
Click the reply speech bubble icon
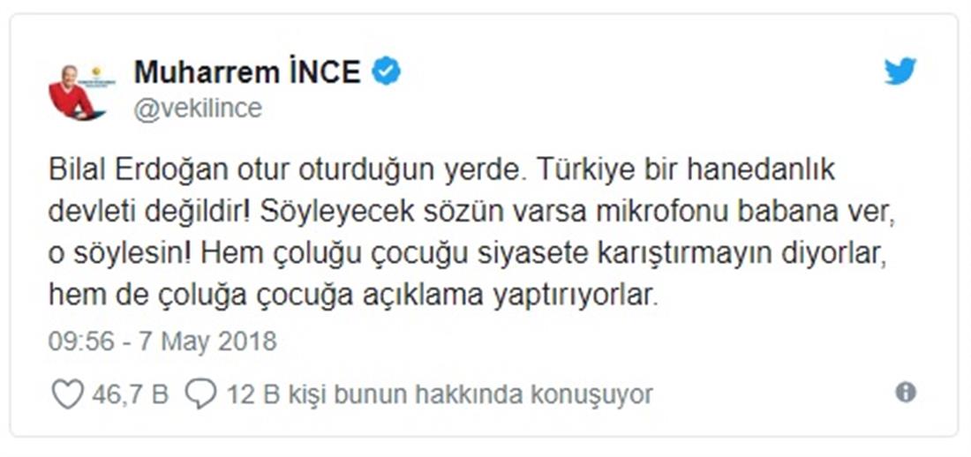[201, 393]
